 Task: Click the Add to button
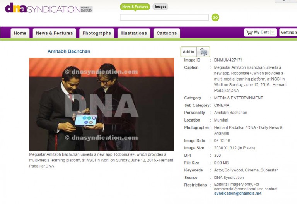[189, 52]
